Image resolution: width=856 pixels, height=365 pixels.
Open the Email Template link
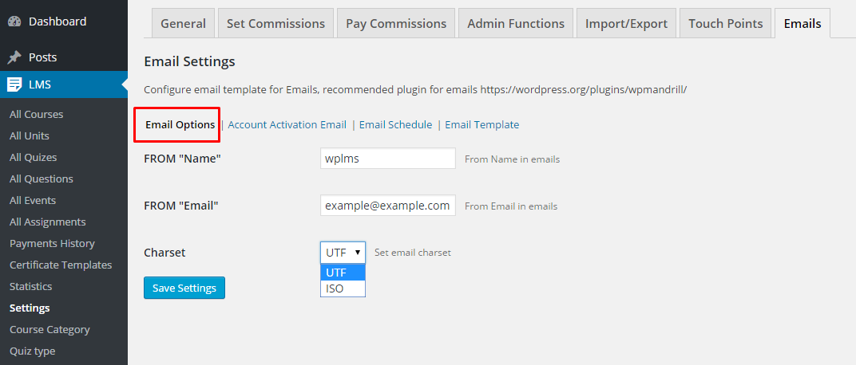482,125
